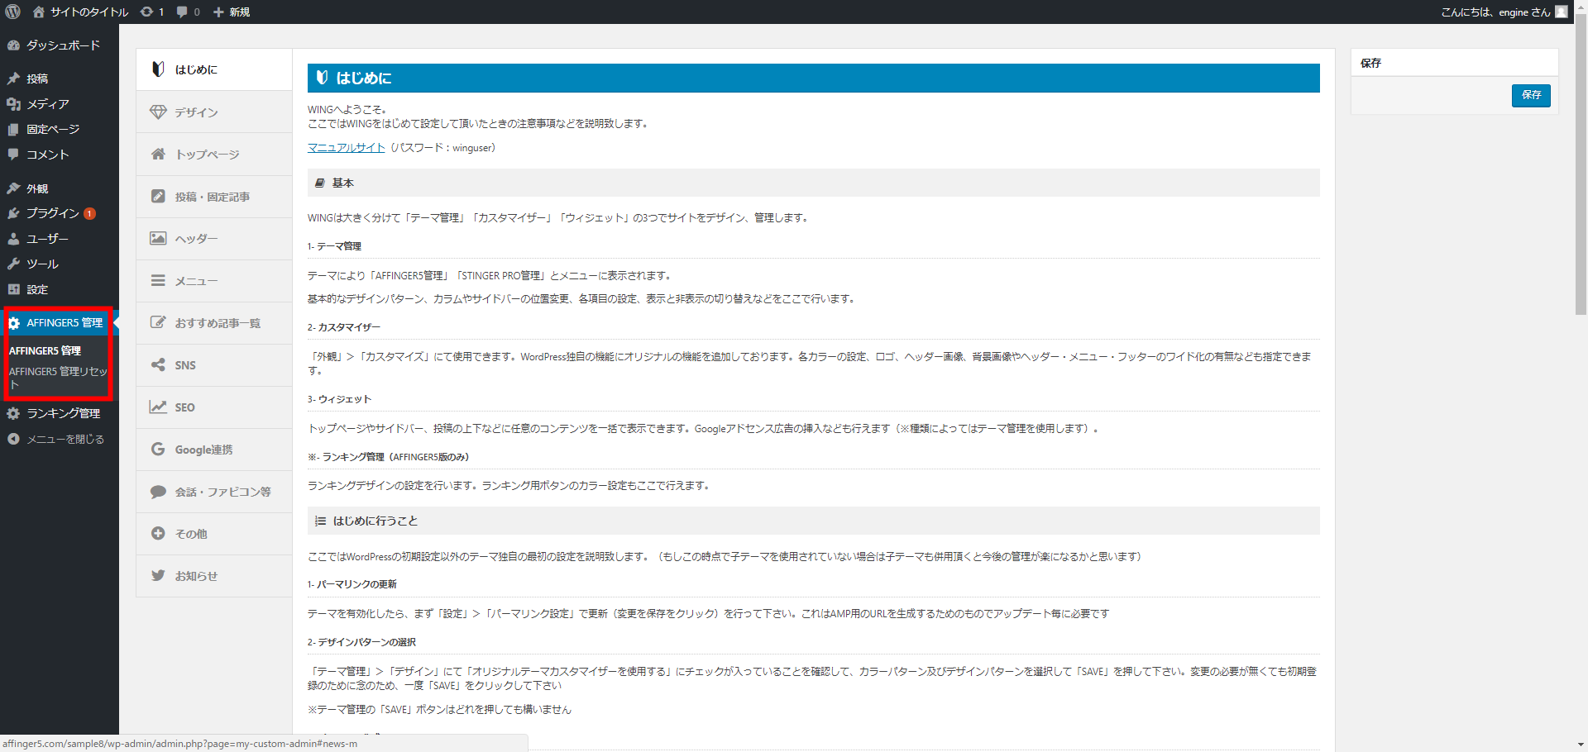
Task: Click the 設定 sliders icon in sidebar
Action: [x=13, y=289]
